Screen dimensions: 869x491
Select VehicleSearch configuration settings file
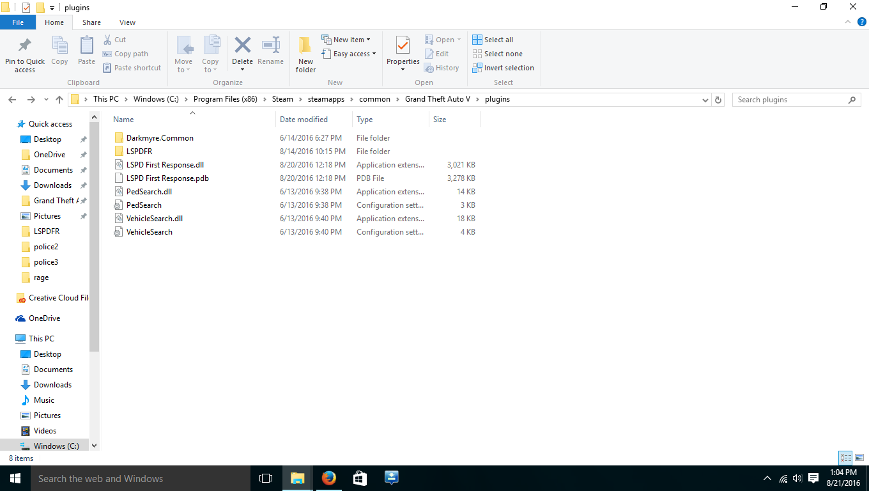click(150, 232)
